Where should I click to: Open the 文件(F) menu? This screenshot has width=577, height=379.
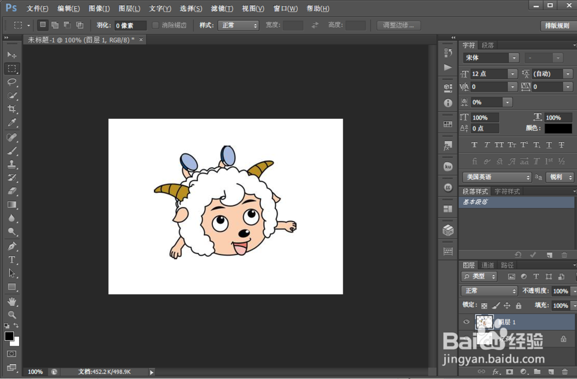point(37,8)
